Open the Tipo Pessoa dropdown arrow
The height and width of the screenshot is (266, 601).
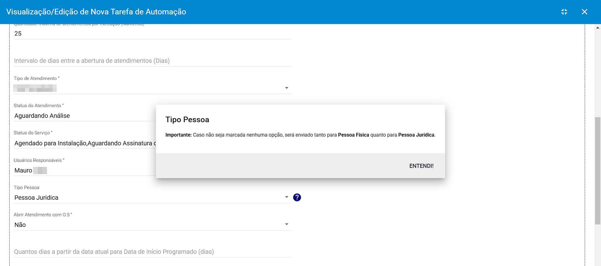click(287, 197)
